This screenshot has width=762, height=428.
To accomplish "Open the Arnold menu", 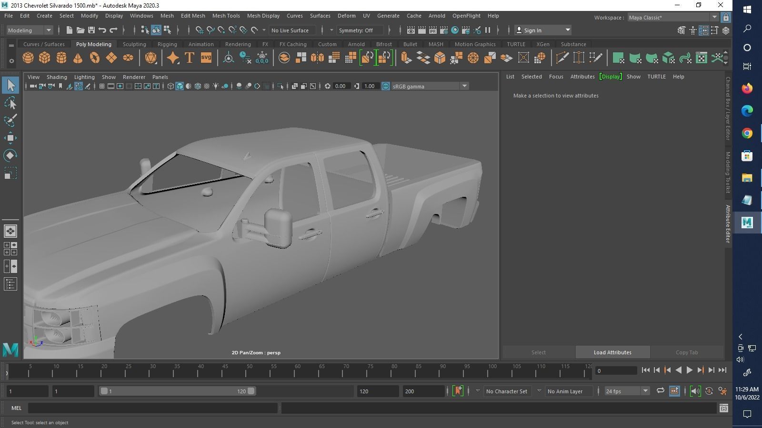I will tap(437, 16).
